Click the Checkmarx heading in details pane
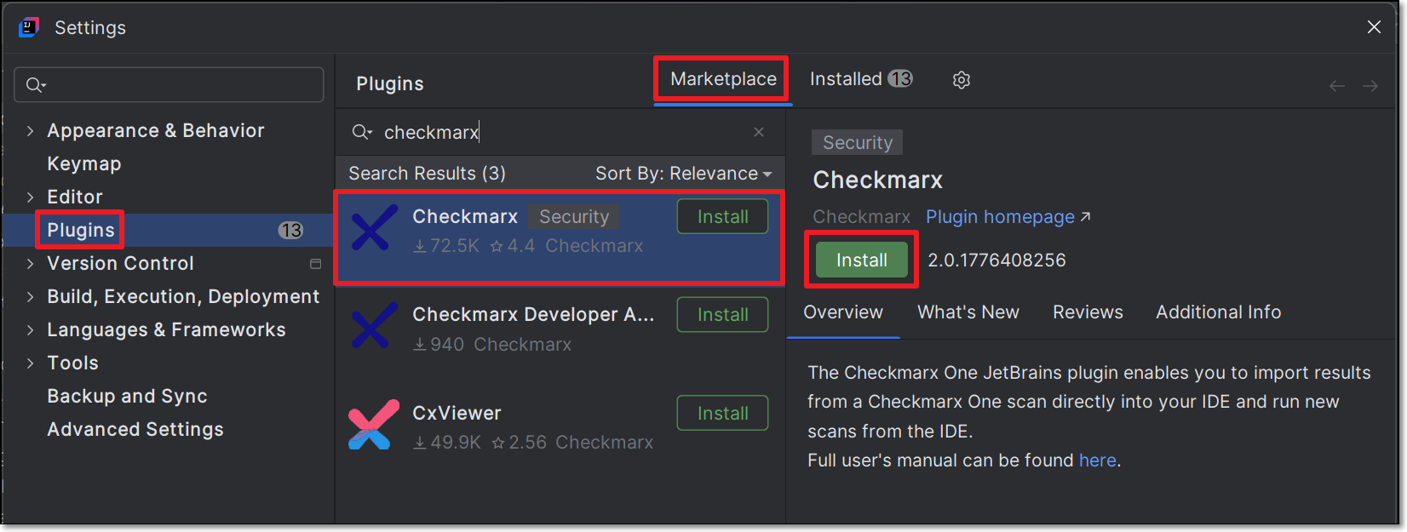The image size is (1407, 532). click(x=877, y=180)
